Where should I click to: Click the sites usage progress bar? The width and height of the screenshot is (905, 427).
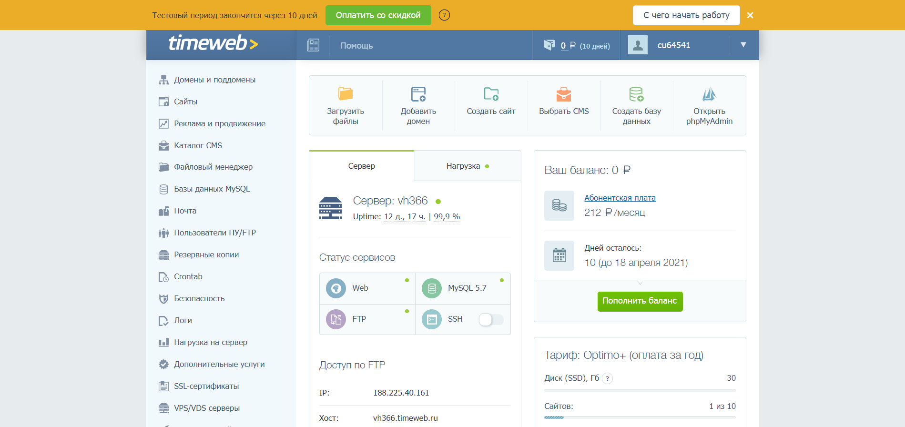(x=640, y=417)
